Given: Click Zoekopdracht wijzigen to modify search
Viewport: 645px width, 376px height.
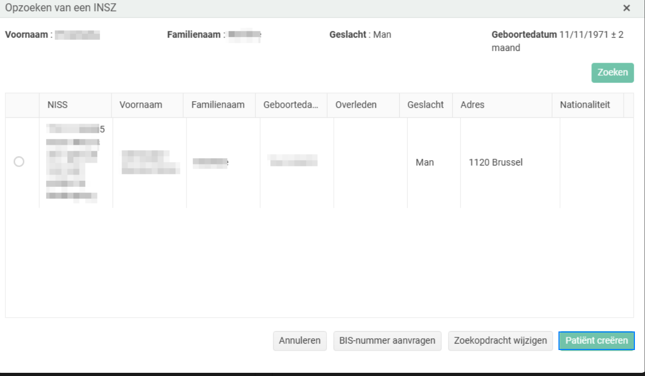Looking at the screenshot, I should (x=500, y=340).
